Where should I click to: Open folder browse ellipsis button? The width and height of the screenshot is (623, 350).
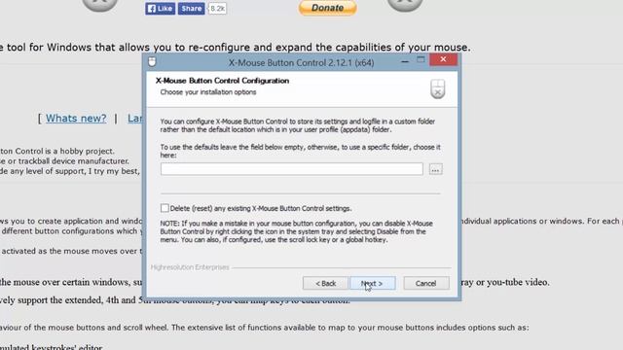coord(435,169)
